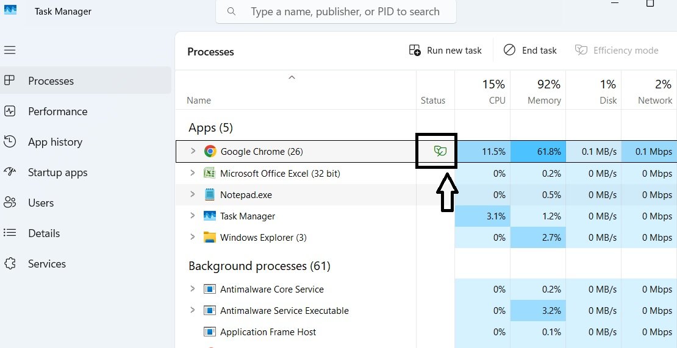Screen dimensions: 677x348
Task: Click the Run new task button
Action: (x=445, y=51)
